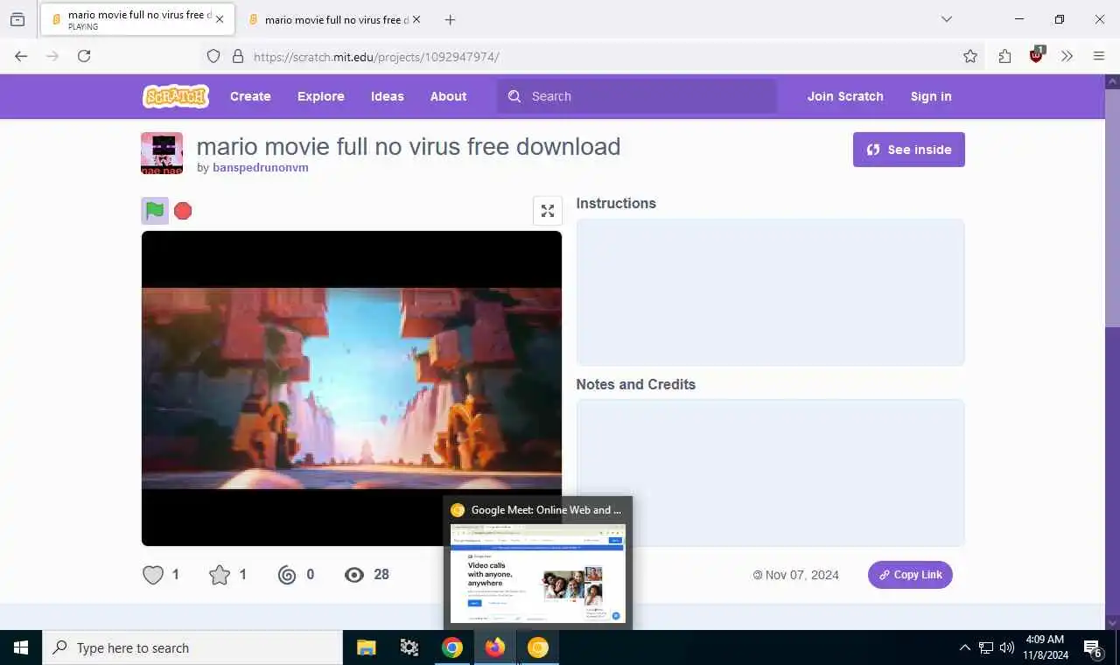The image size is (1120, 665).
Task: Open Firefox View recent browsing icon
Action: point(17,19)
